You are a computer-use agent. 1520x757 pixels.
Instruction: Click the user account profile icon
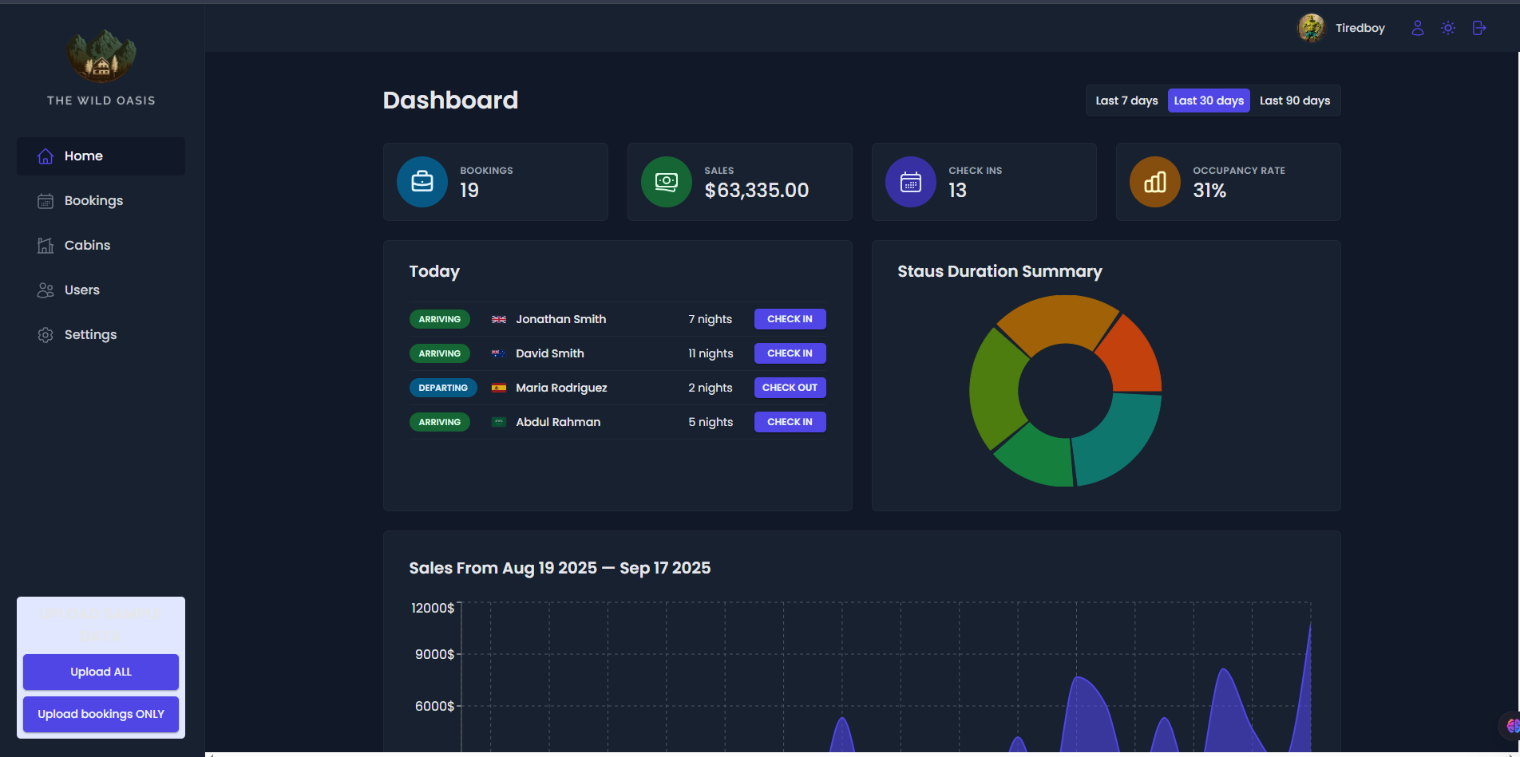(x=1417, y=28)
